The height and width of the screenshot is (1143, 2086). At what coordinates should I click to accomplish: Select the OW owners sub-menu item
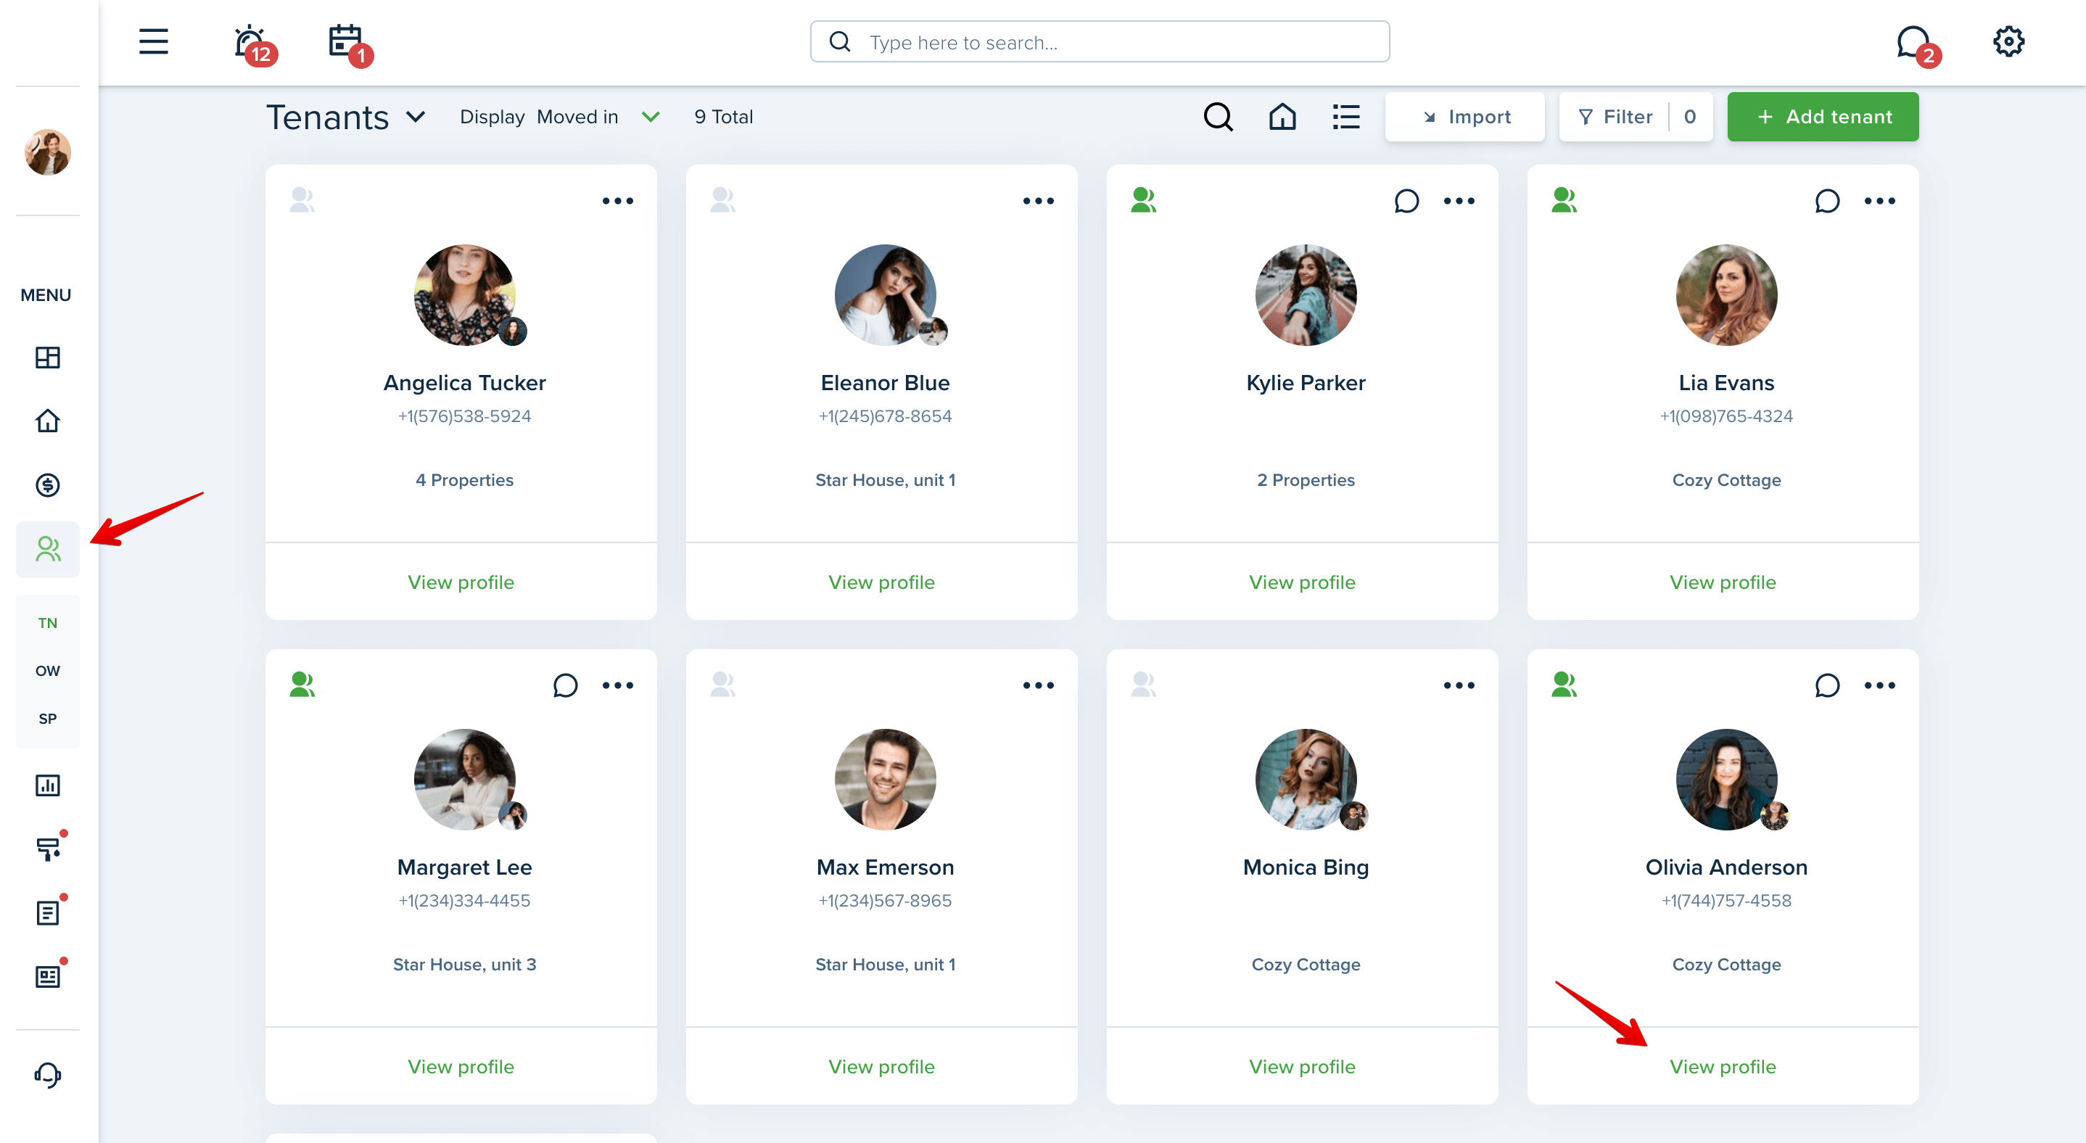tap(48, 671)
